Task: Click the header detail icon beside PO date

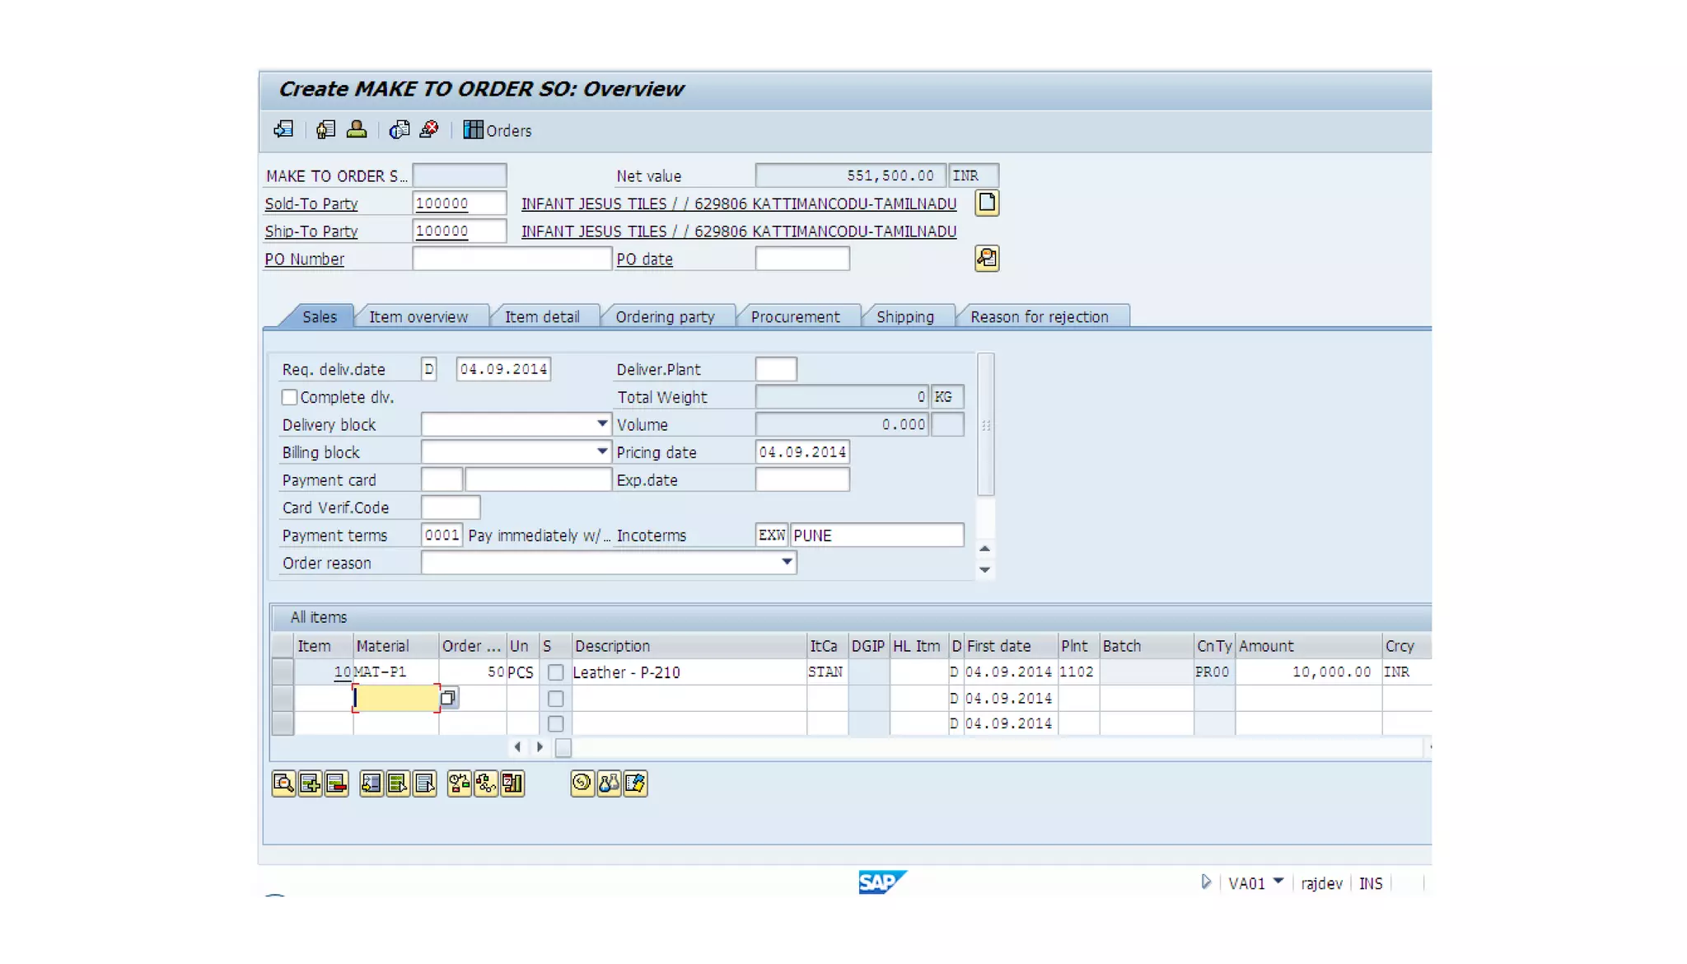Action: 987,258
